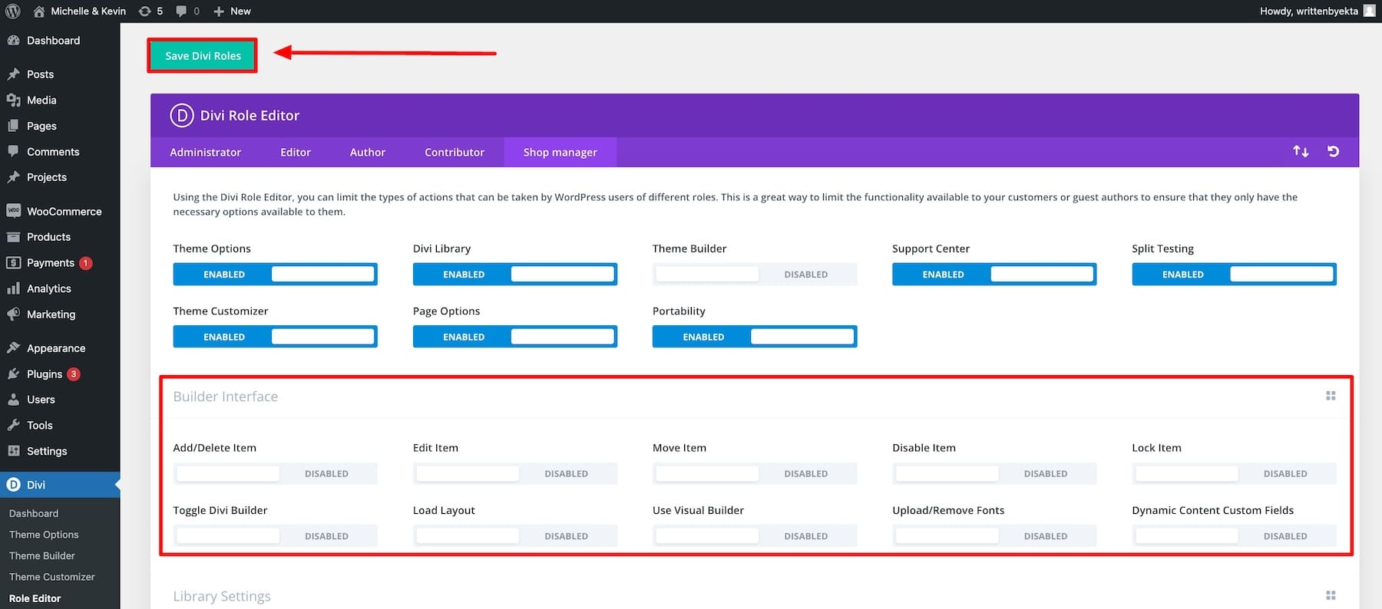The image size is (1382, 609).
Task: Enable the Move Item switch
Action: click(x=755, y=474)
